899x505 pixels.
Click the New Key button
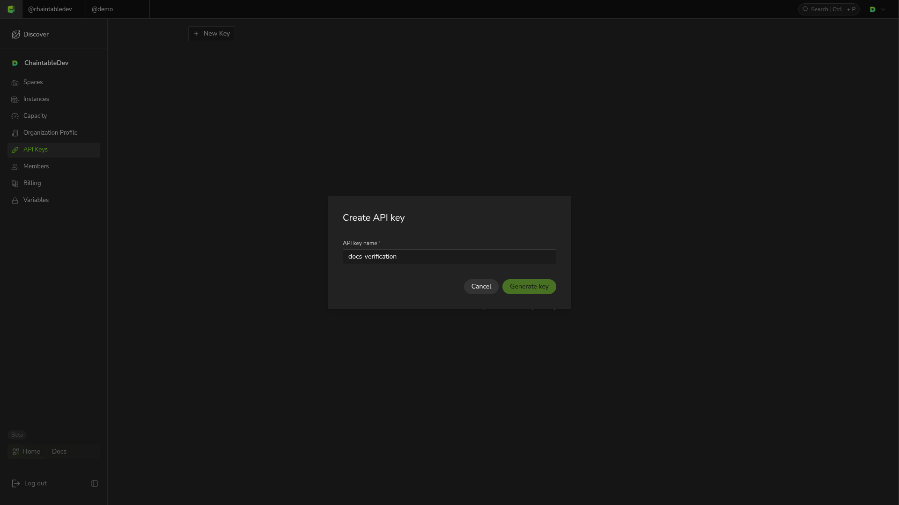tap(212, 34)
